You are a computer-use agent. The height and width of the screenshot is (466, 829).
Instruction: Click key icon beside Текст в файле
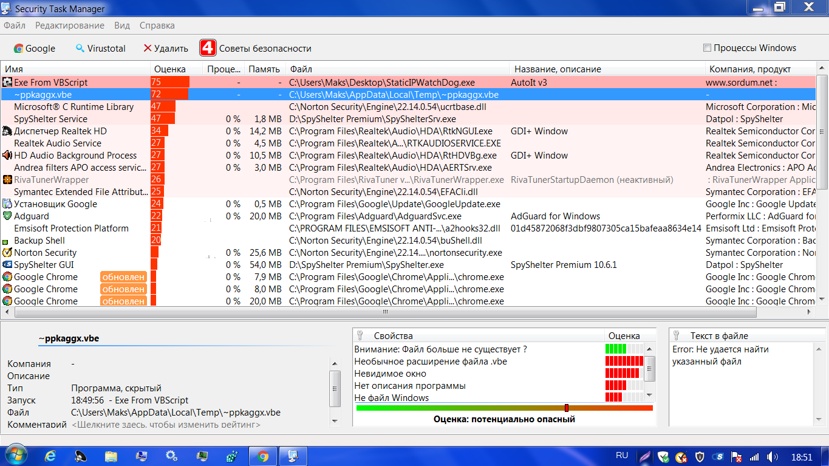[676, 335]
